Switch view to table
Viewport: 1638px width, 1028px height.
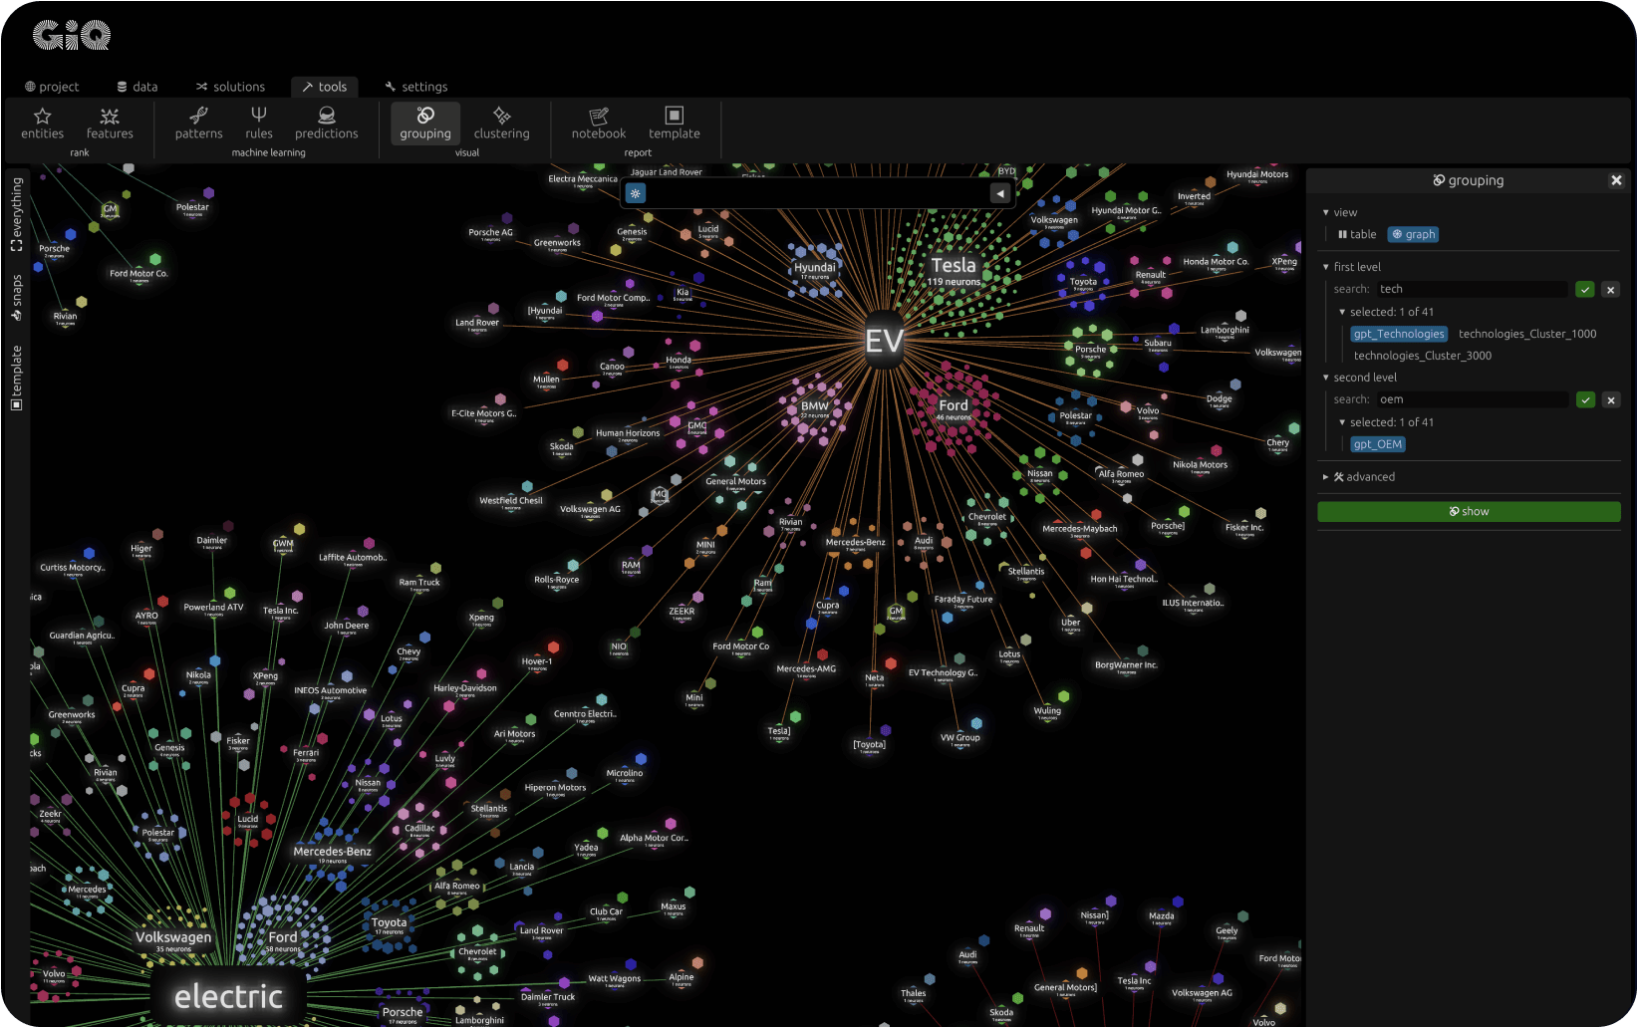tap(1357, 234)
